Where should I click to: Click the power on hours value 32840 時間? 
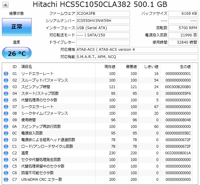(183, 42)
